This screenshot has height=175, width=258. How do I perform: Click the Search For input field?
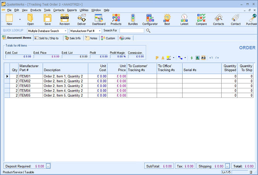(x=132, y=31)
